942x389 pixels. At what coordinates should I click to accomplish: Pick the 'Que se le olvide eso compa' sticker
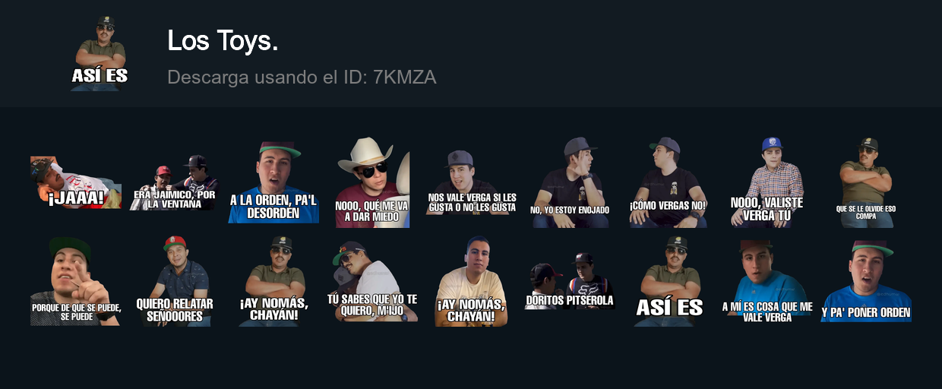click(866, 182)
